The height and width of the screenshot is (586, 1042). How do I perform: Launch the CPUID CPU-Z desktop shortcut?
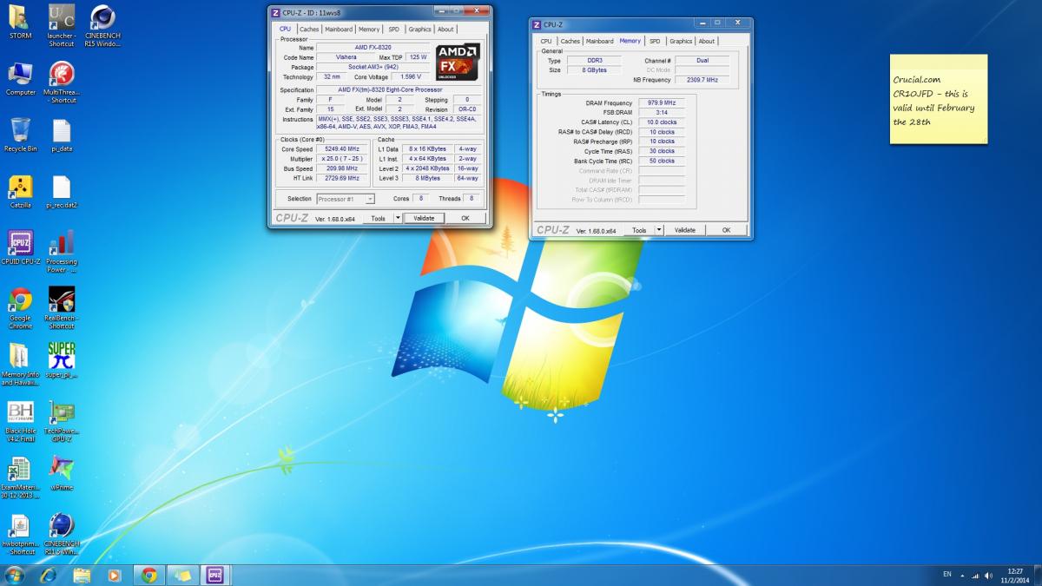pos(20,247)
